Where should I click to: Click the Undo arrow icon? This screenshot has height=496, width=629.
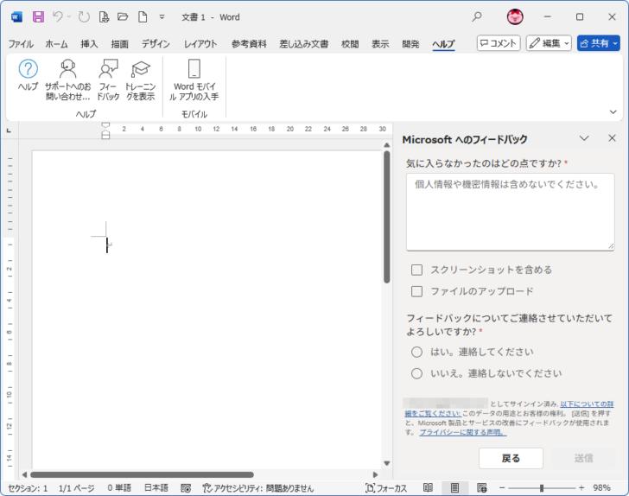pyautogui.click(x=58, y=17)
